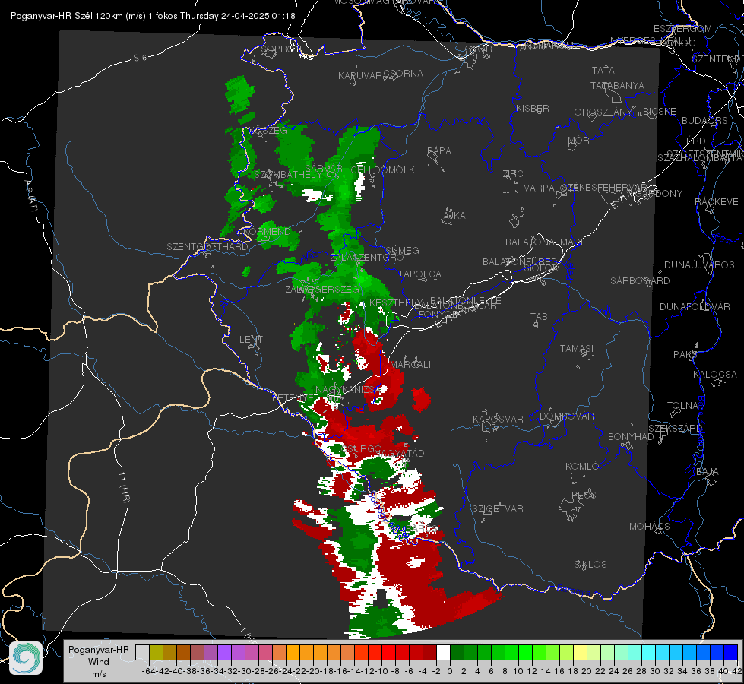Select the SZENTGOTTHARD label

click(207, 247)
